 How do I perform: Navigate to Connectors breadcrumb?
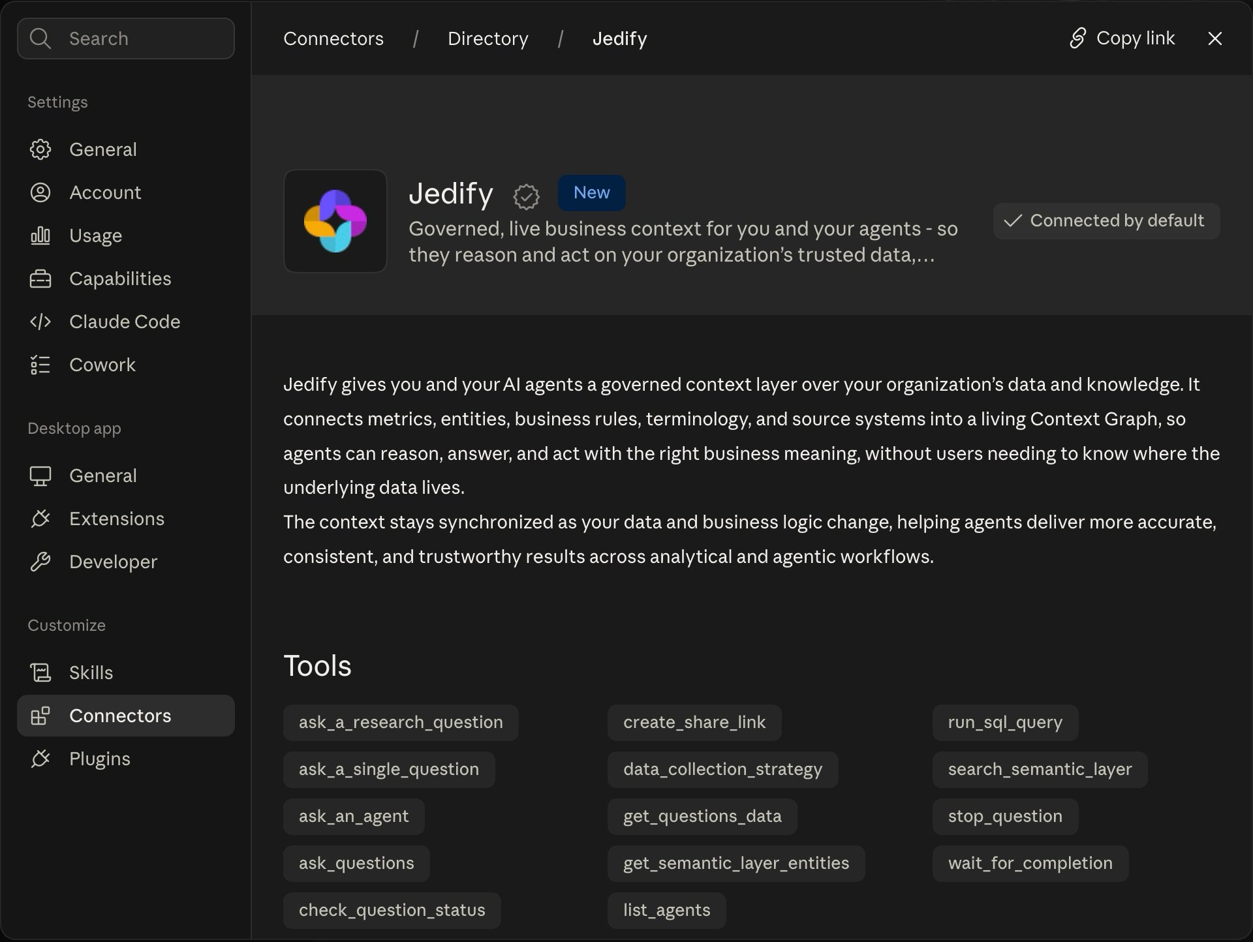pyautogui.click(x=333, y=38)
